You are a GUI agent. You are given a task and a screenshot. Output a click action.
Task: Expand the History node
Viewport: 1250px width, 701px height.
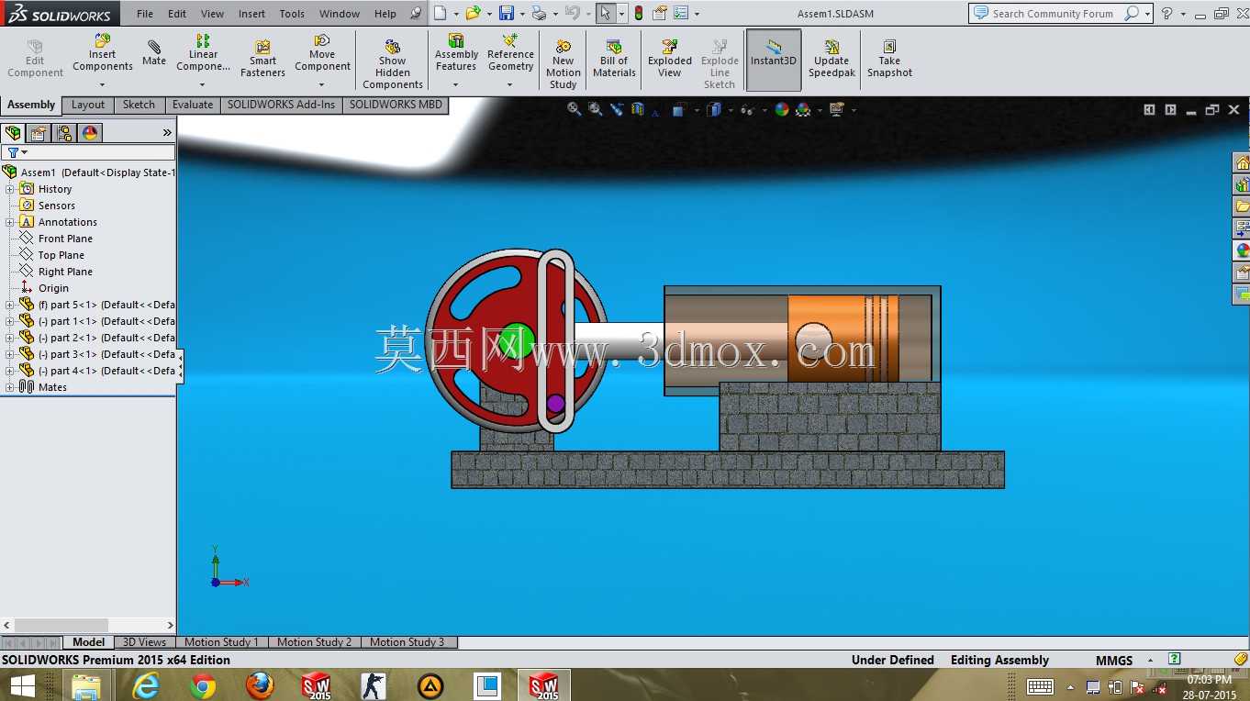pyautogui.click(x=10, y=189)
